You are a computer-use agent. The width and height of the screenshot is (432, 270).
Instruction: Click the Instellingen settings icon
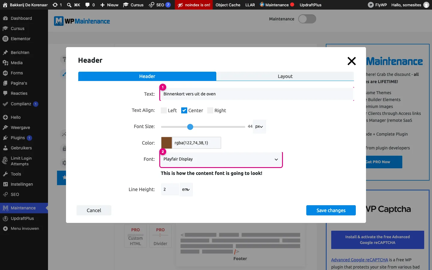[5, 184]
